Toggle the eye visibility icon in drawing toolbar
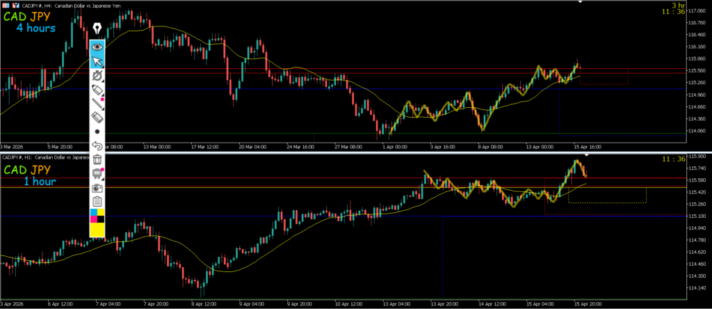Screen dimensions: 712x309 pyautogui.click(x=97, y=47)
